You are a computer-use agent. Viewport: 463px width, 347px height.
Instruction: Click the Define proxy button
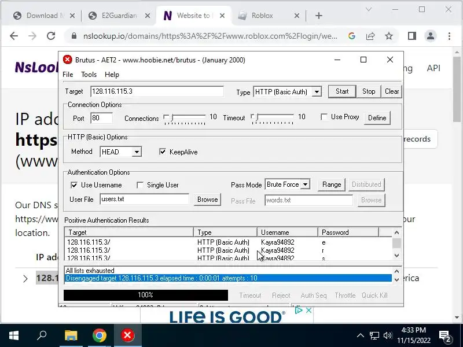[377, 118]
